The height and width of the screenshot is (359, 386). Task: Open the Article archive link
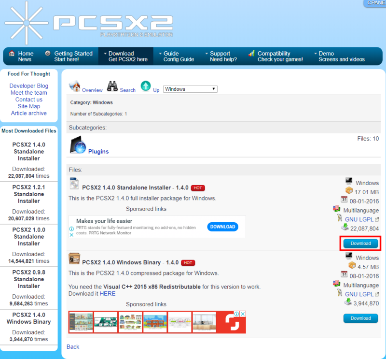[x=29, y=113]
